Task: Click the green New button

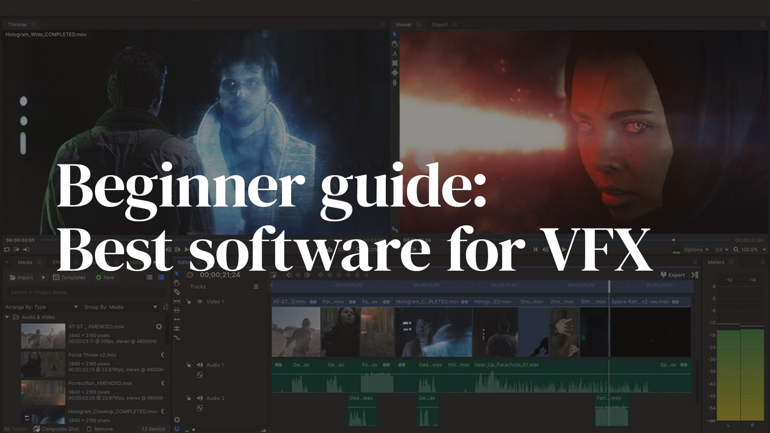Action: (x=106, y=277)
